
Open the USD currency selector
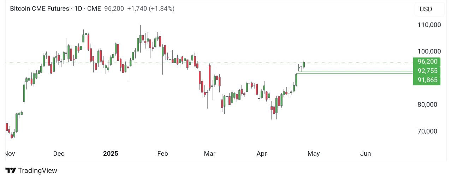[426, 9]
